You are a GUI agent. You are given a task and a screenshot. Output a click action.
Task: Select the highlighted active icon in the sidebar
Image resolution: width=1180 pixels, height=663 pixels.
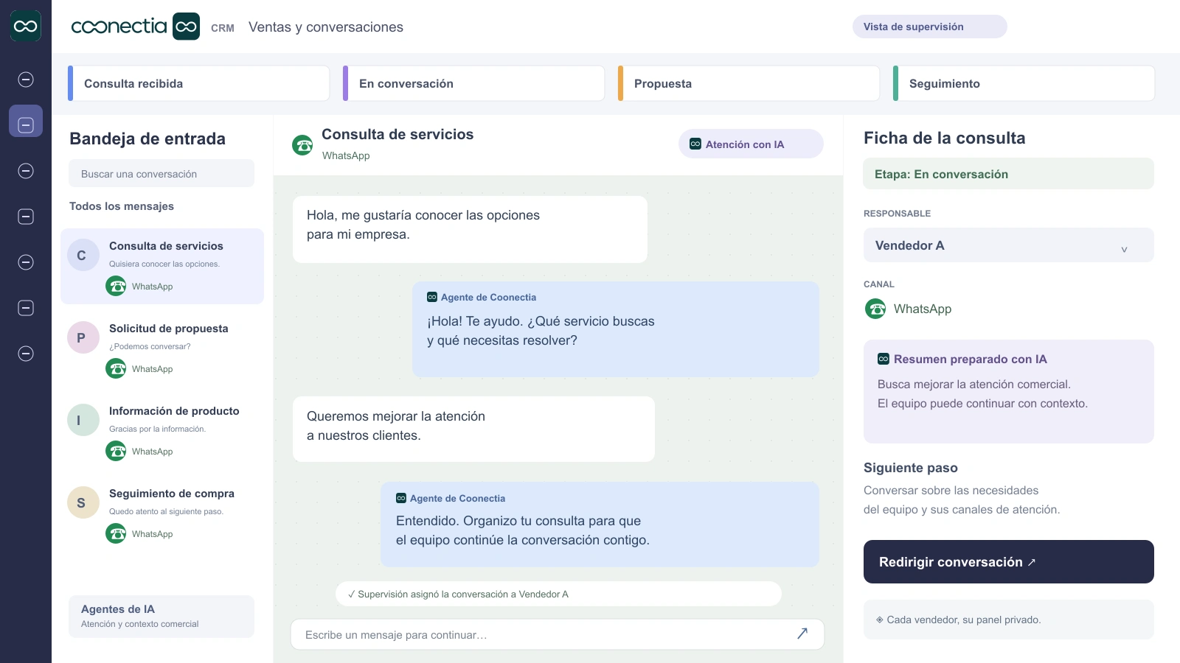click(26, 121)
